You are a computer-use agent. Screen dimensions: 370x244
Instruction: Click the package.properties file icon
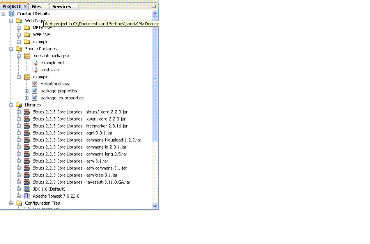pyautogui.click(x=35, y=91)
